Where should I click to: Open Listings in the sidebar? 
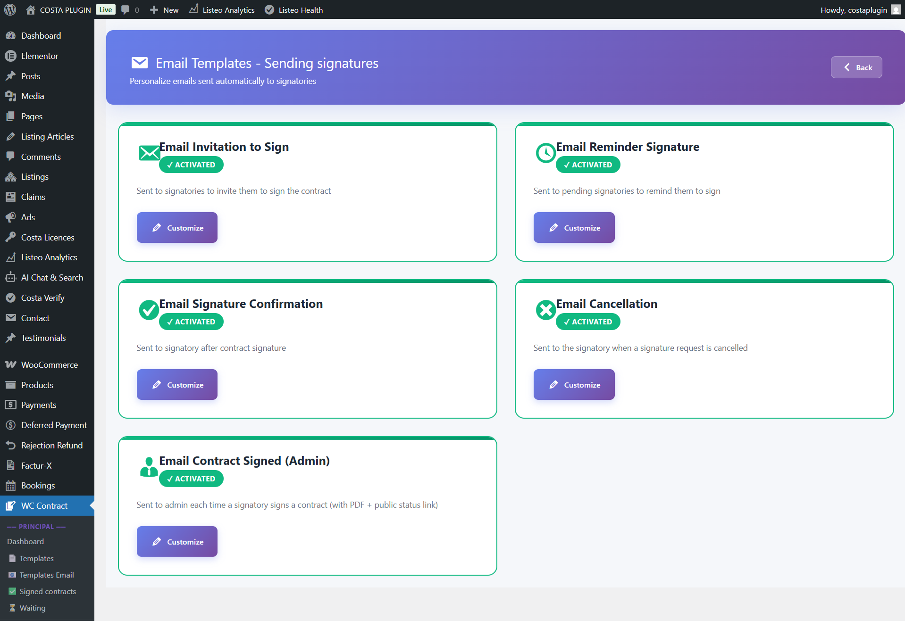(47, 177)
